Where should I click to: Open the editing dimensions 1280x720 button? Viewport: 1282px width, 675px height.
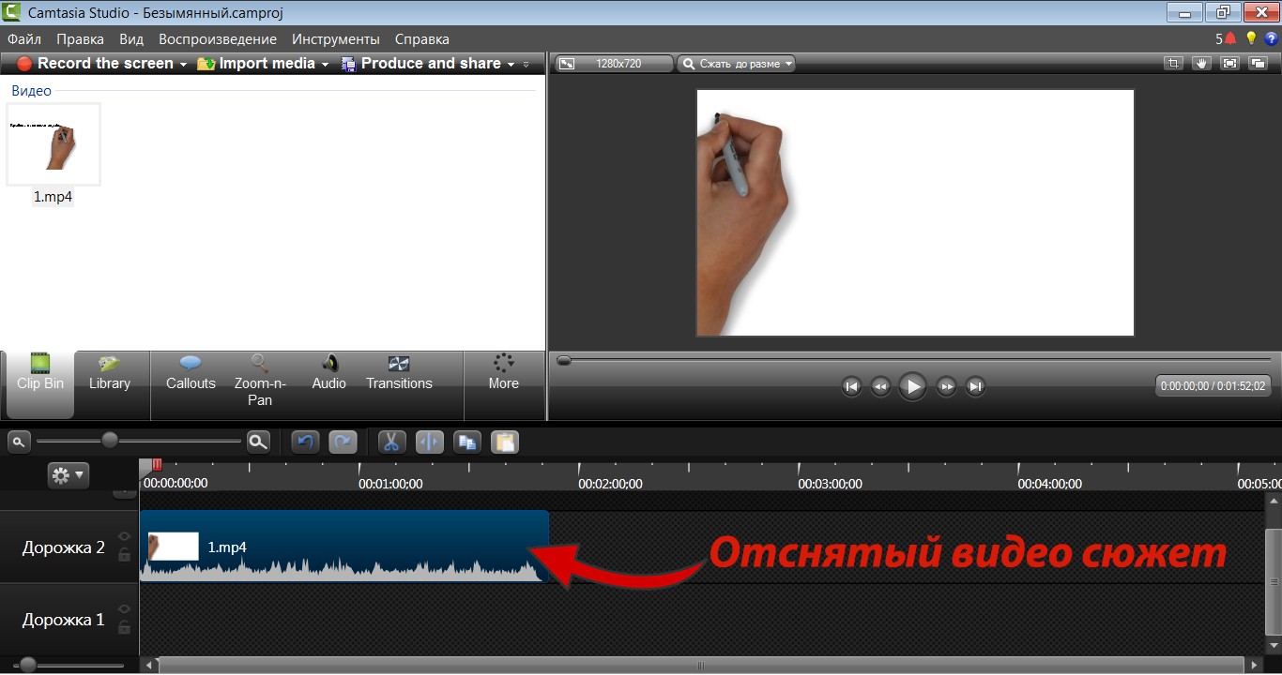click(615, 64)
